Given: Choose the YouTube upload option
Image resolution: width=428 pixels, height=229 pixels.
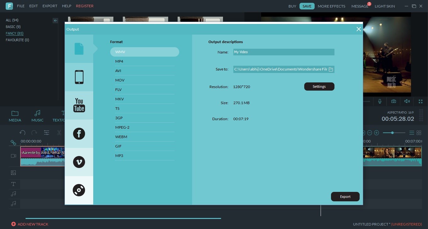Looking at the screenshot, I should (79, 105).
